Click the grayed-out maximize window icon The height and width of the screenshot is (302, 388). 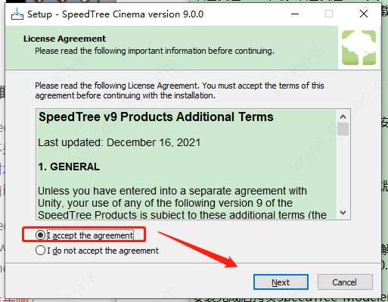329,14
